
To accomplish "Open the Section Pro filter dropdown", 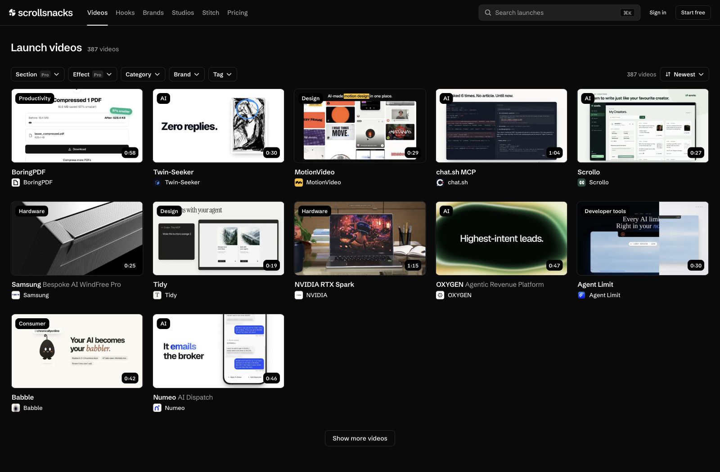I will point(37,74).
